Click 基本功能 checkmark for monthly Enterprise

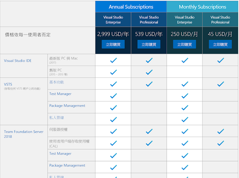click(x=185, y=84)
